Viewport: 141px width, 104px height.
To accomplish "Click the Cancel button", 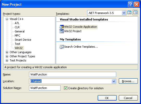I will tap(128, 98).
